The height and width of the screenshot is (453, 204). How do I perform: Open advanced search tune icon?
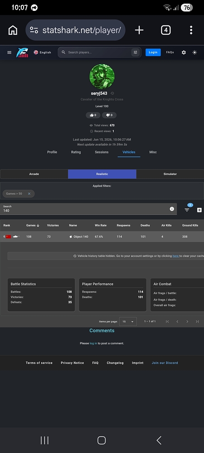tap(135, 52)
